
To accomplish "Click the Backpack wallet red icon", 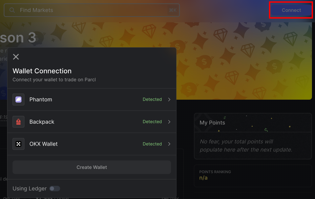I will coord(19,122).
